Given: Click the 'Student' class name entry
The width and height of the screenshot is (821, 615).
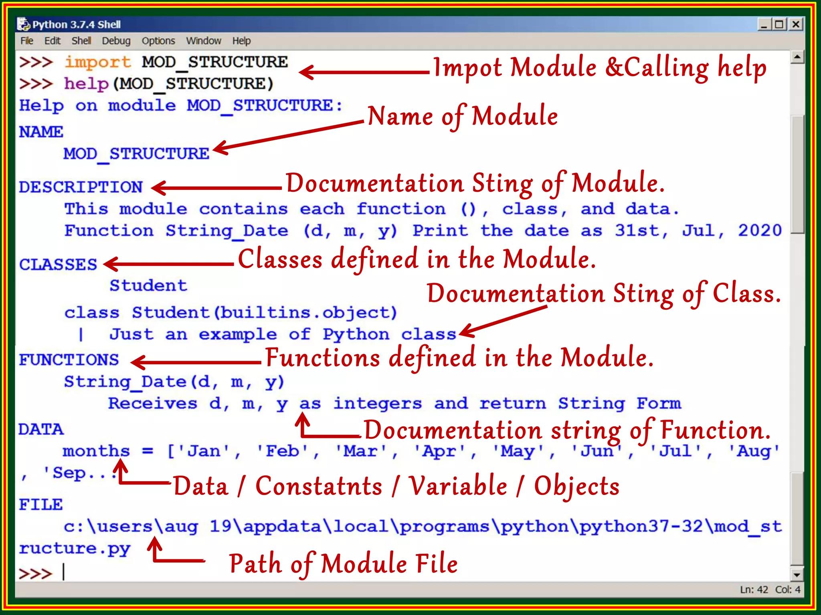Looking at the screenshot, I should pos(148,286).
